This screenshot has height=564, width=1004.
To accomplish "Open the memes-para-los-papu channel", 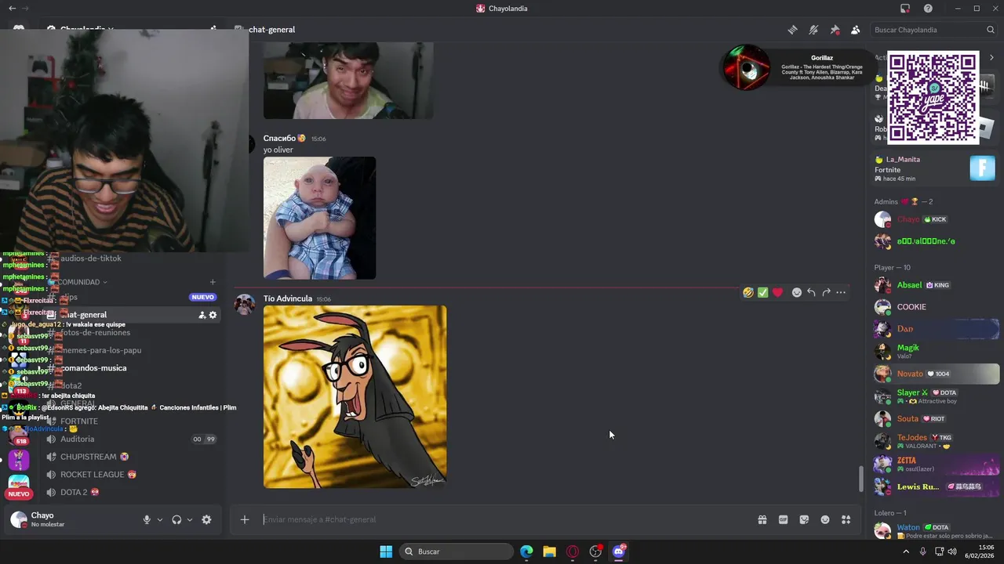I will 100,350.
